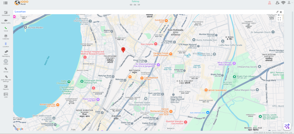Click the Cafe Madras restaurant marker

tap(142, 78)
